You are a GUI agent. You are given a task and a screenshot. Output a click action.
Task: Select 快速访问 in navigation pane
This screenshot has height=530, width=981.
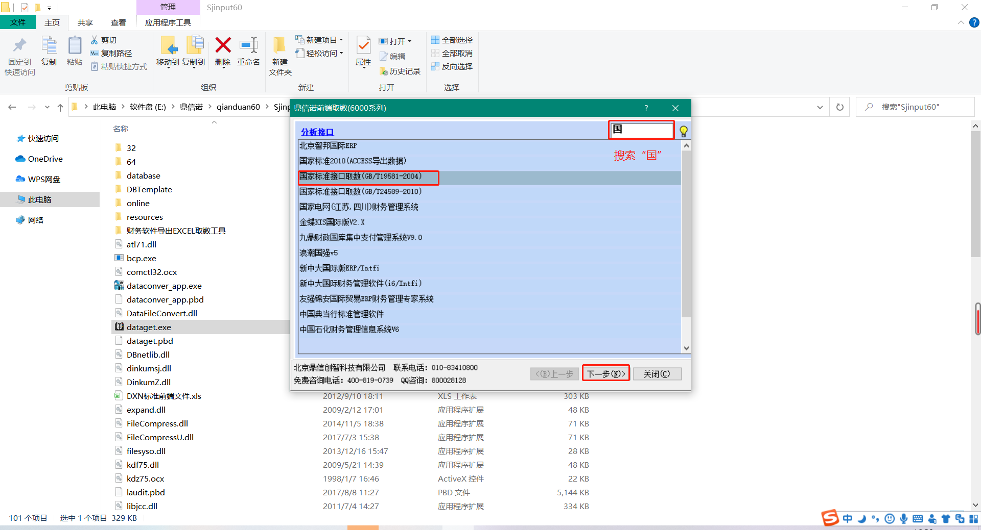click(x=38, y=138)
